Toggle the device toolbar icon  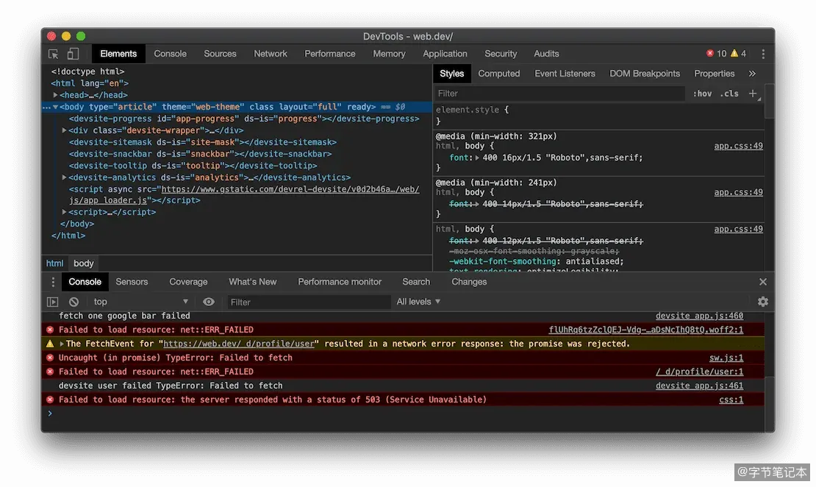pyautogui.click(x=73, y=54)
